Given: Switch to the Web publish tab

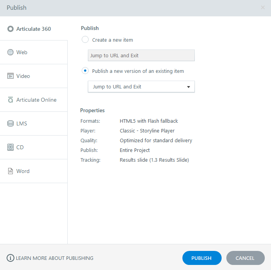Looking at the screenshot, I should pos(22,52).
